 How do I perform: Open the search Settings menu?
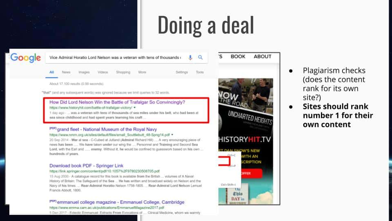click(182, 72)
